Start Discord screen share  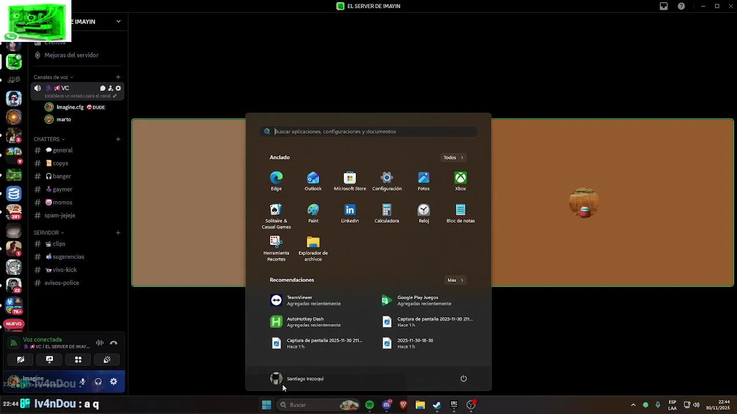click(50, 359)
